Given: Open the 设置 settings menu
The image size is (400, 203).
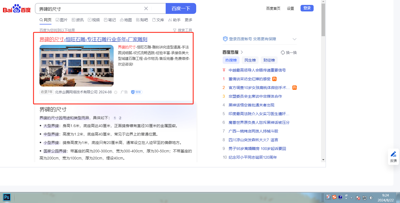Looking at the screenshot, I should (x=290, y=8).
